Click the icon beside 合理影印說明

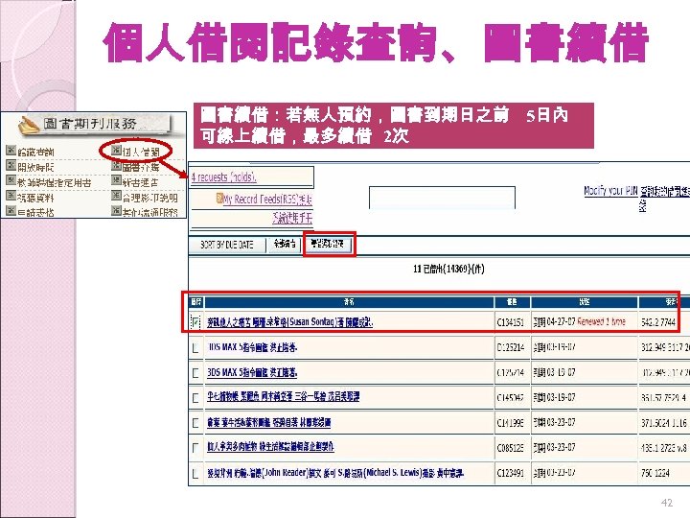tap(116, 196)
